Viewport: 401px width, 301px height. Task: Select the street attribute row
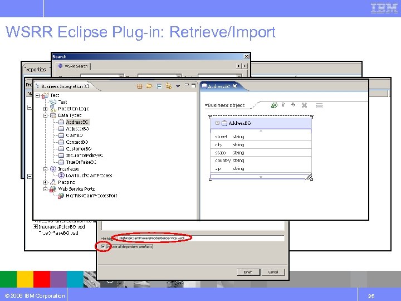click(261, 137)
